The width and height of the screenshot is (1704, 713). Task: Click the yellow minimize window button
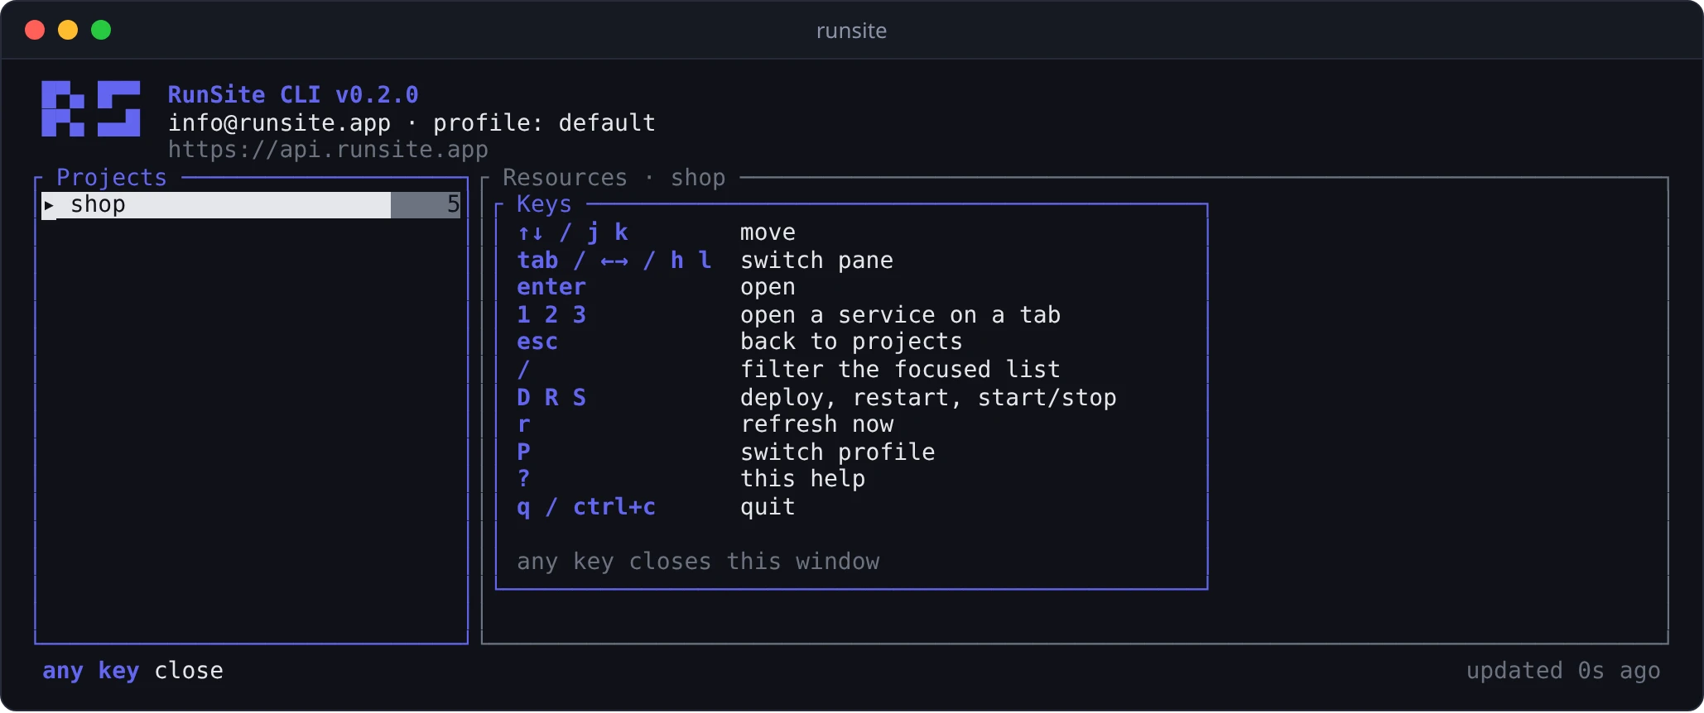(68, 31)
